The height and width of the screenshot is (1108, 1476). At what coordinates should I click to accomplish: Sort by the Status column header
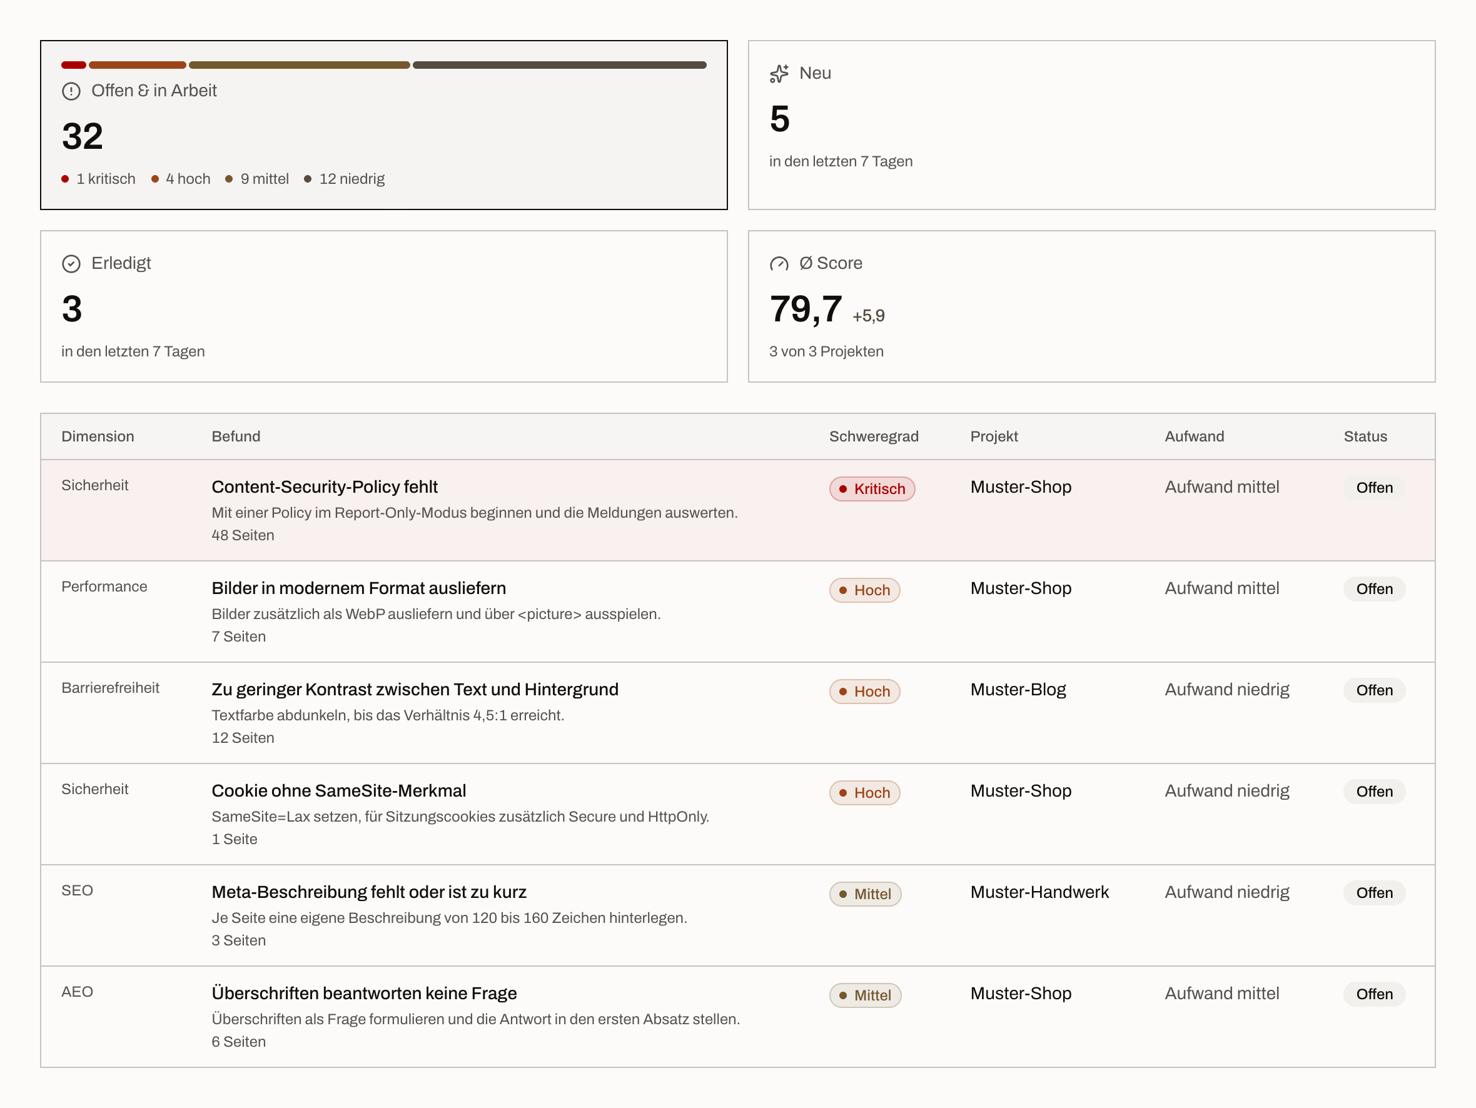point(1365,436)
